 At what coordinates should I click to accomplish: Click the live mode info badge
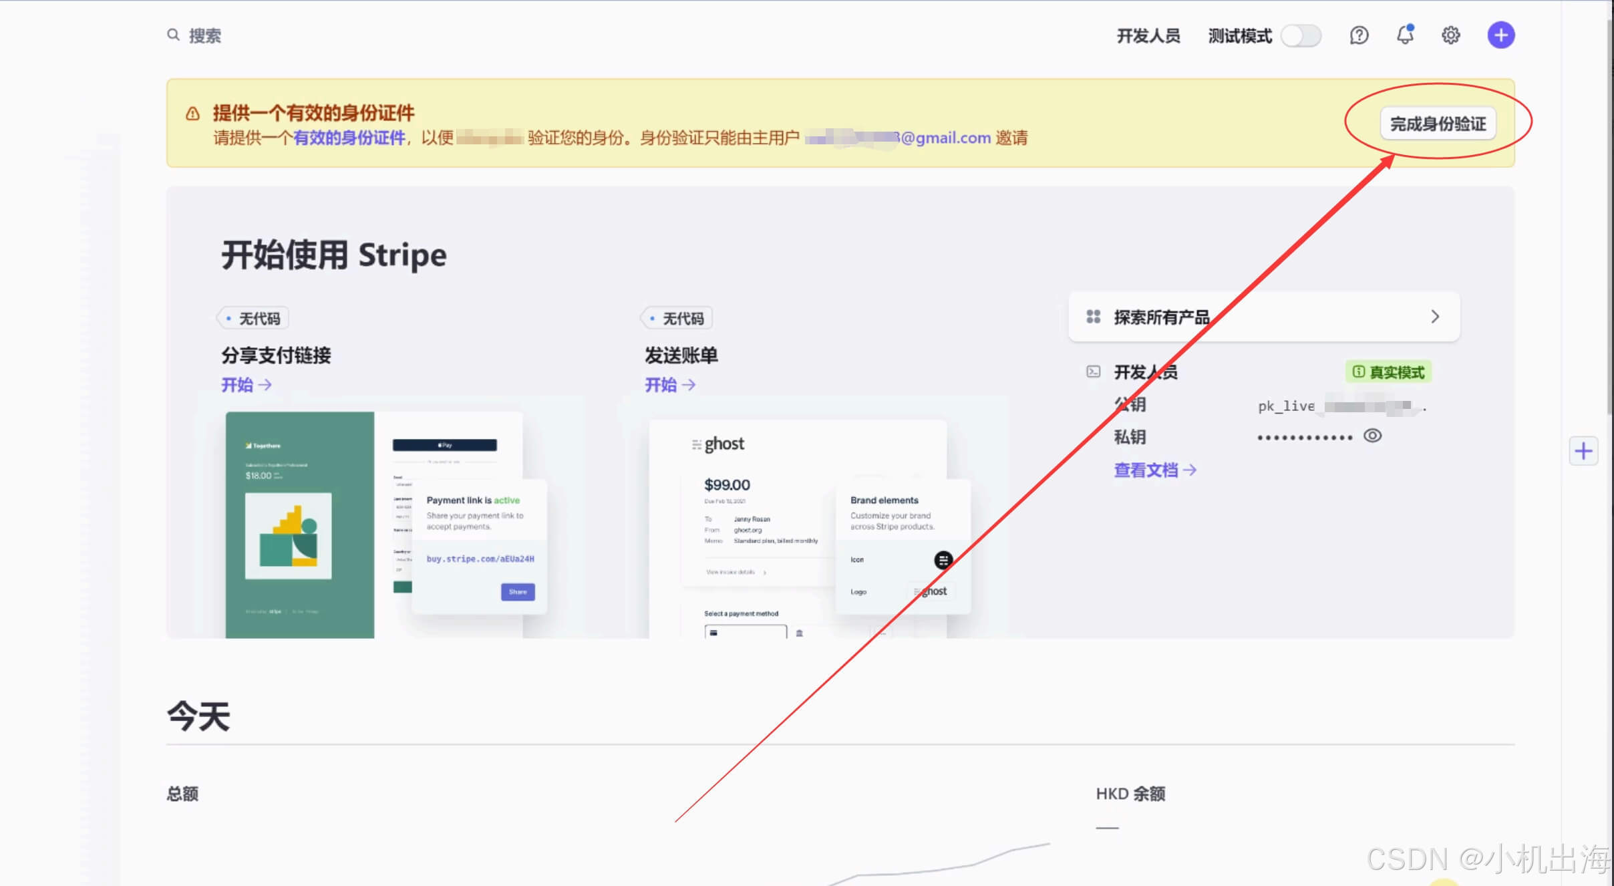click(1388, 372)
